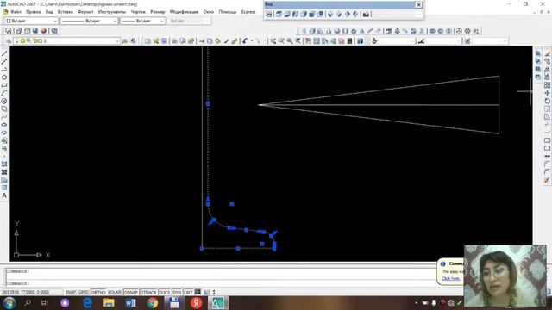
Task: Open File Explorer from taskbar
Action: [109, 302]
